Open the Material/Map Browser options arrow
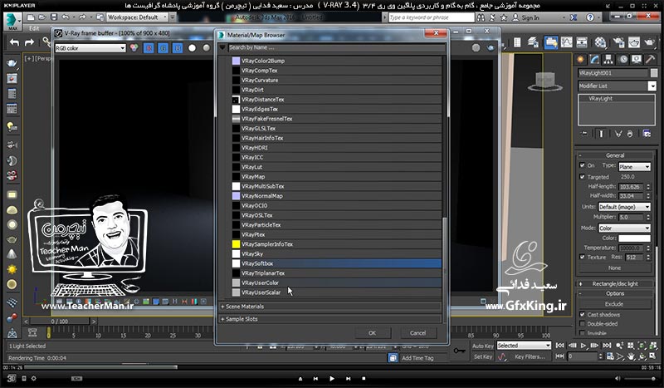 click(222, 47)
